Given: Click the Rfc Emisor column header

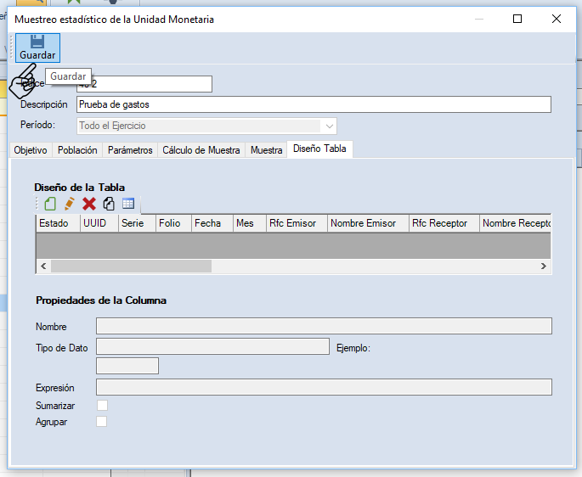Looking at the screenshot, I should tap(292, 223).
